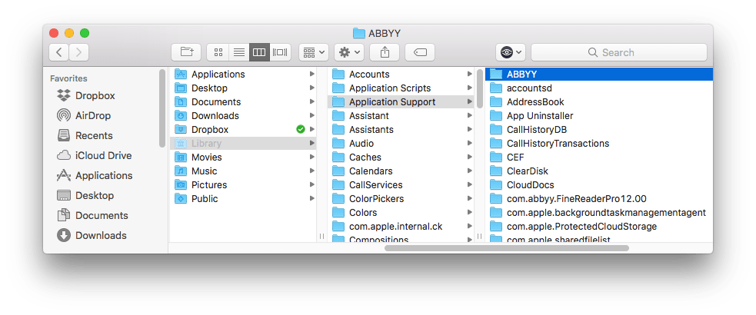Select the Applications folder in the first column

[x=244, y=75]
